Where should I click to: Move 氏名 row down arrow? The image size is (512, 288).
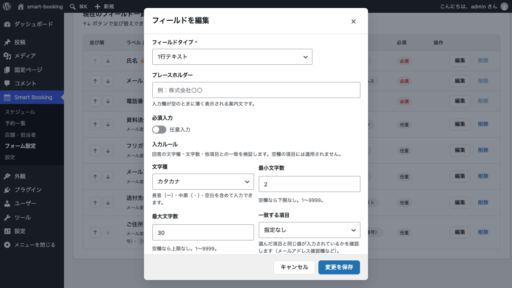[x=108, y=61]
